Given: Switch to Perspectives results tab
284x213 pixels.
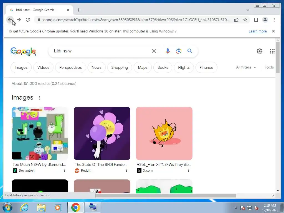Looking at the screenshot, I should click(70, 67).
